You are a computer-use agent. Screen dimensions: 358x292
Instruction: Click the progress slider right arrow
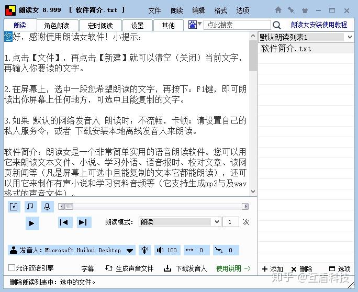tap(245, 206)
